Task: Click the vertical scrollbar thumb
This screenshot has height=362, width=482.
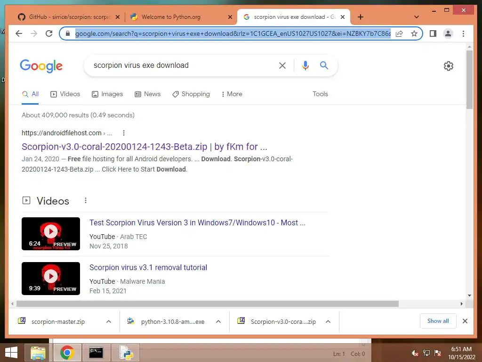Action: [469, 79]
